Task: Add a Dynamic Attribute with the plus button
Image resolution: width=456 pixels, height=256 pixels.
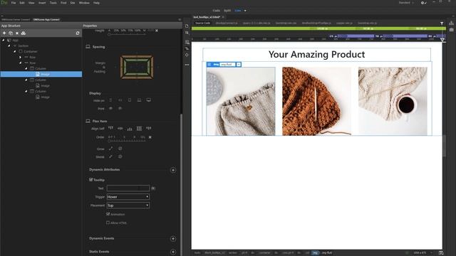Action: coord(173,170)
